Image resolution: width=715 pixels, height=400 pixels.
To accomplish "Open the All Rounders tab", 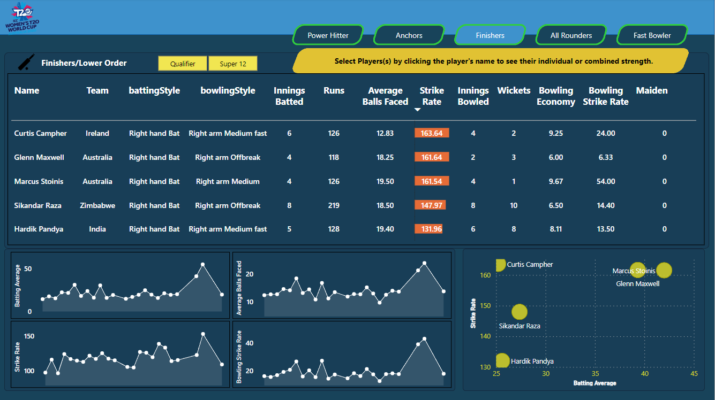I will click(x=571, y=35).
